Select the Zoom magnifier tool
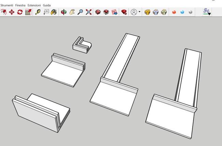 [x=80, y=12]
